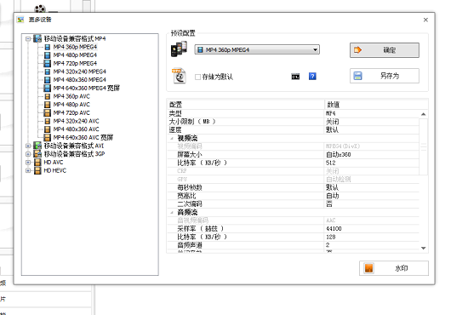Select the 屏幕大小 value 自动x360
Screen dimensions: 468x315
point(338,155)
